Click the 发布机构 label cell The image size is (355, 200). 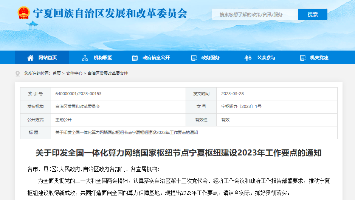point(36,107)
